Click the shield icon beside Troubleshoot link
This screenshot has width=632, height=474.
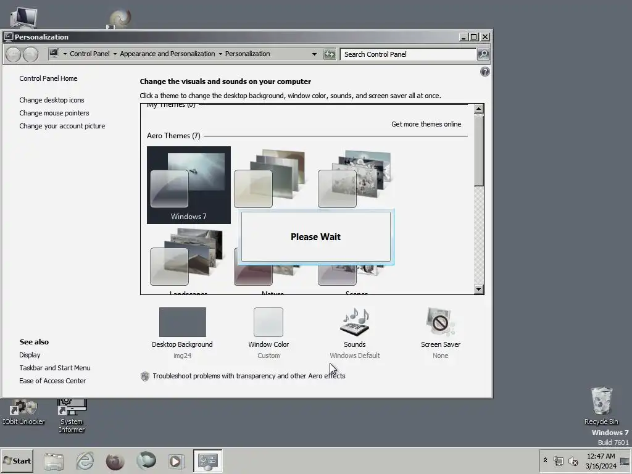coord(144,376)
